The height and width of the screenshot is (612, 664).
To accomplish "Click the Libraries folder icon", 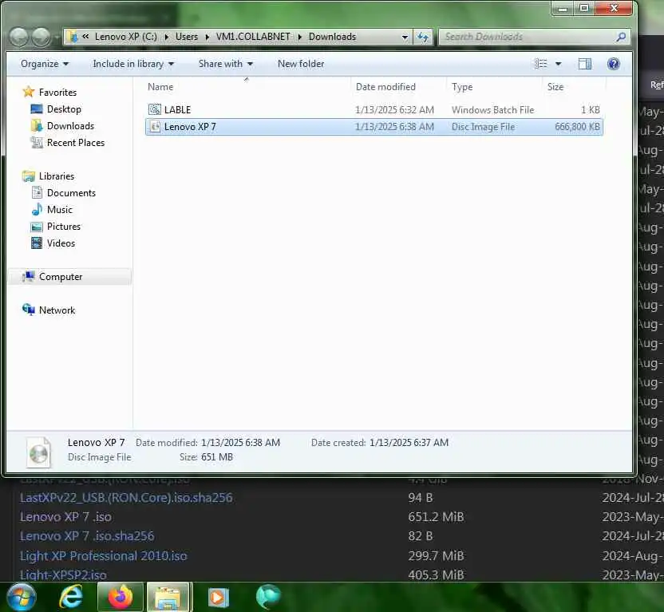I will [29, 176].
